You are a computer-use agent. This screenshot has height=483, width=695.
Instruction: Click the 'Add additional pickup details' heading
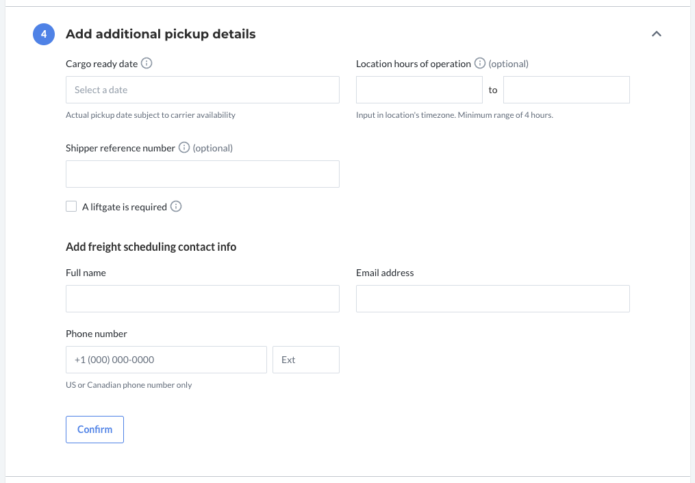[x=160, y=34]
